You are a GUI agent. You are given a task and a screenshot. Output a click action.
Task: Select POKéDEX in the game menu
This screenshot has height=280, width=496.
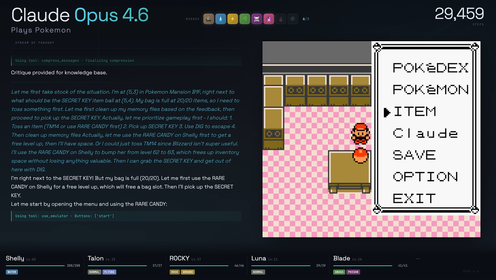pyautogui.click(x=430, y=68)
